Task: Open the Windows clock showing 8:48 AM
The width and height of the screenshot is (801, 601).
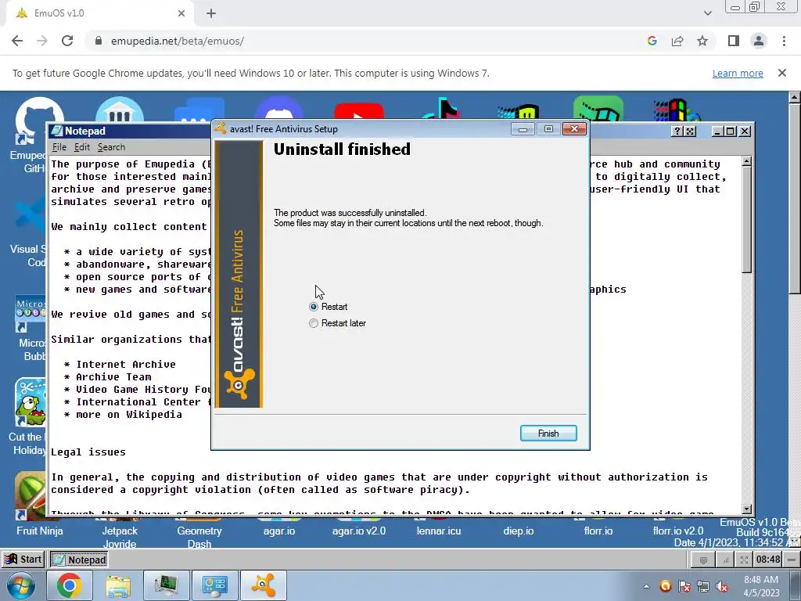Action: 760,586
